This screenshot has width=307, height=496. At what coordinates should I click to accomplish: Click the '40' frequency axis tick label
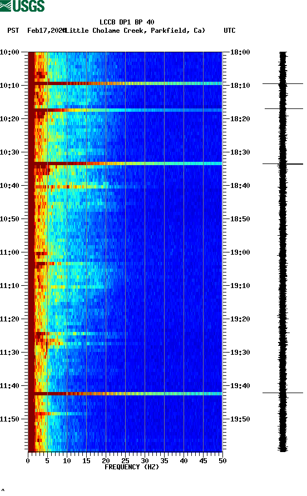pos(184,461)
